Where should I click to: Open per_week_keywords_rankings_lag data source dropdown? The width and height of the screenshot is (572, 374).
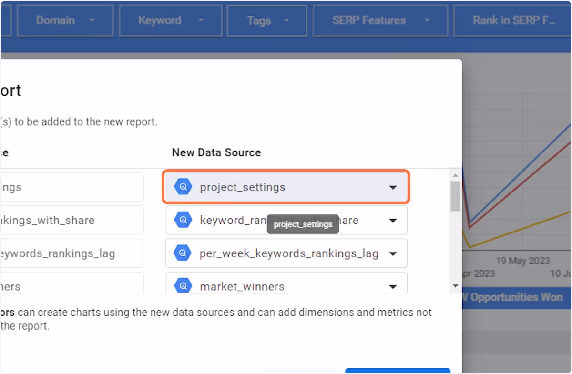[286, 253]
